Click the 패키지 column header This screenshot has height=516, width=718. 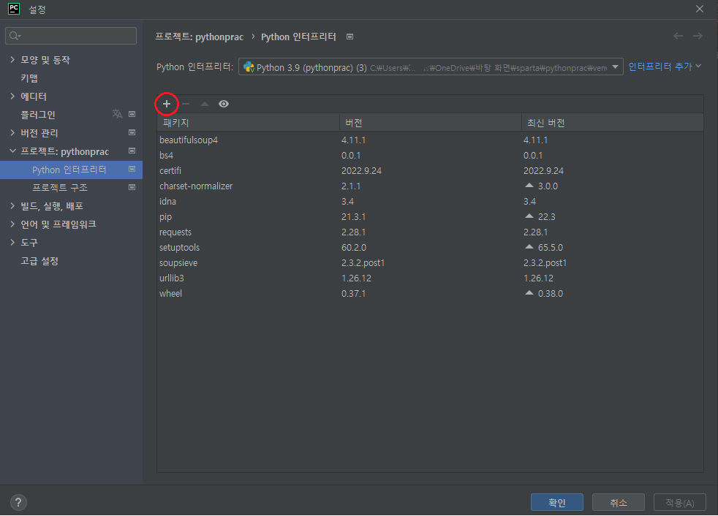click(x=248, y=123)
